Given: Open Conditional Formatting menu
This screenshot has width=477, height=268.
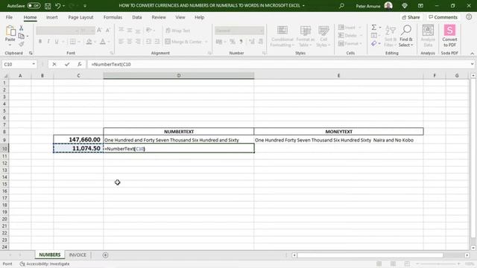Looking at the screenshot, I should point(282,36).
